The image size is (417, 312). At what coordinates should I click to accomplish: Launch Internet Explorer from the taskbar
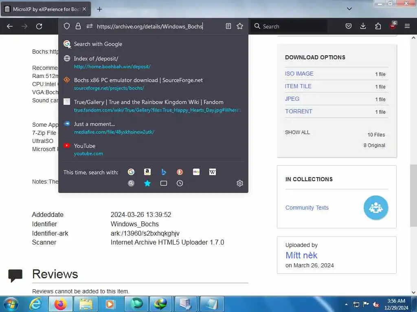(35, 304)
